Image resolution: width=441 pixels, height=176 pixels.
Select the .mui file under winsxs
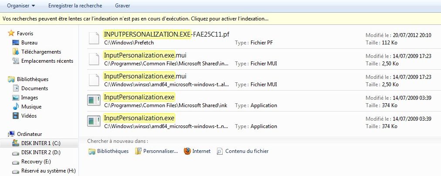(145, 76)
